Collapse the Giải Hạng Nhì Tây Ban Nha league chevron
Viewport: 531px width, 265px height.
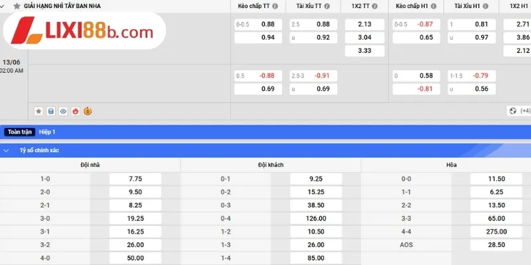tap(2, 6)
